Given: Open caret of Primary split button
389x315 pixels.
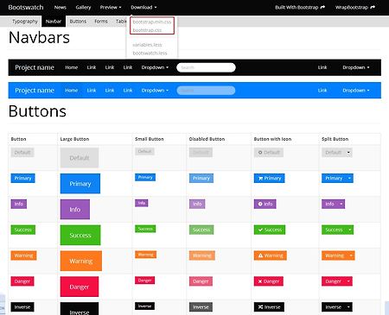Looking at the screenshot, I should point(349,178).
